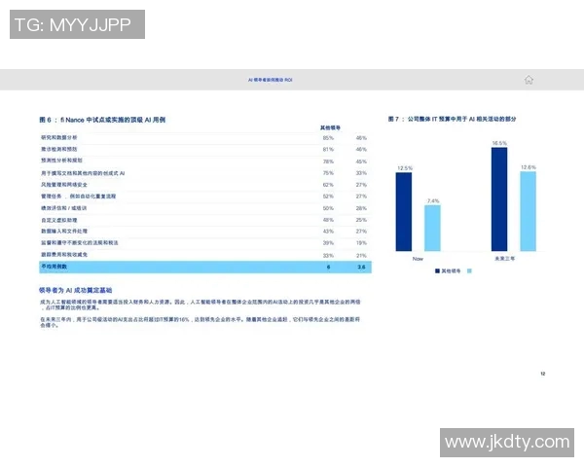584x467 pixels.
Task: Click the 图 7 chart title
Action: (452, 119)
